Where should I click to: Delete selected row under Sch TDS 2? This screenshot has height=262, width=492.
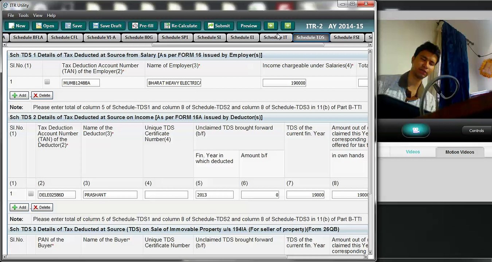42,207
